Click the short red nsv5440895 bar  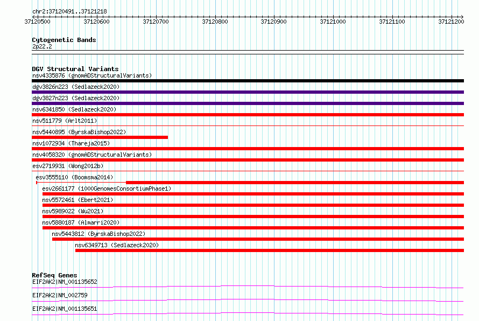pos(100,137)
